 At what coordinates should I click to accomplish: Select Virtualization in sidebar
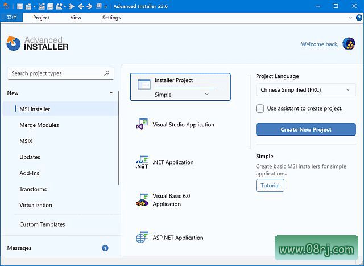coord(36,205)
